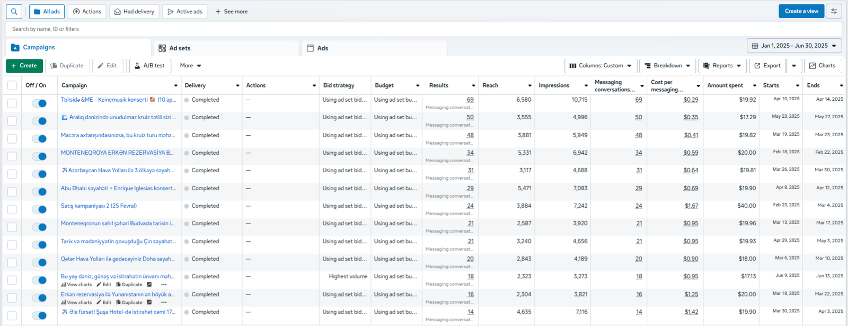This screenshot has width=848, height=326.
Task: Click the magnifier search icon
Action: click(x=14, y=12)
